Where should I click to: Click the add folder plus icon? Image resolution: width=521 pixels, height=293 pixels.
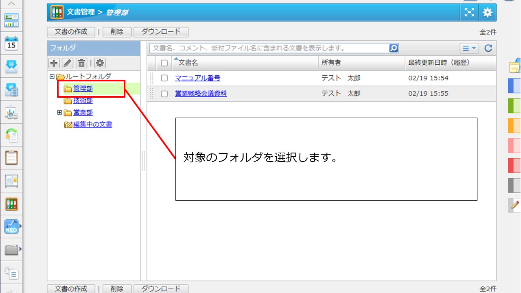(x=54, y=63)
